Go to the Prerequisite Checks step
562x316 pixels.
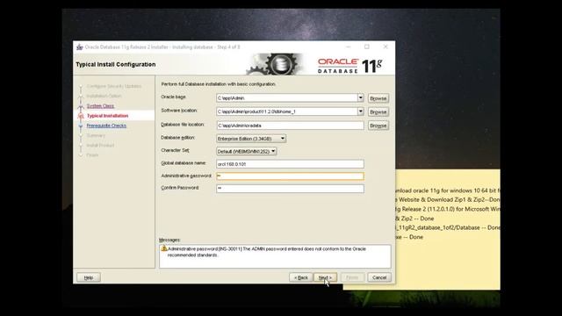click(x=106, y=126)
